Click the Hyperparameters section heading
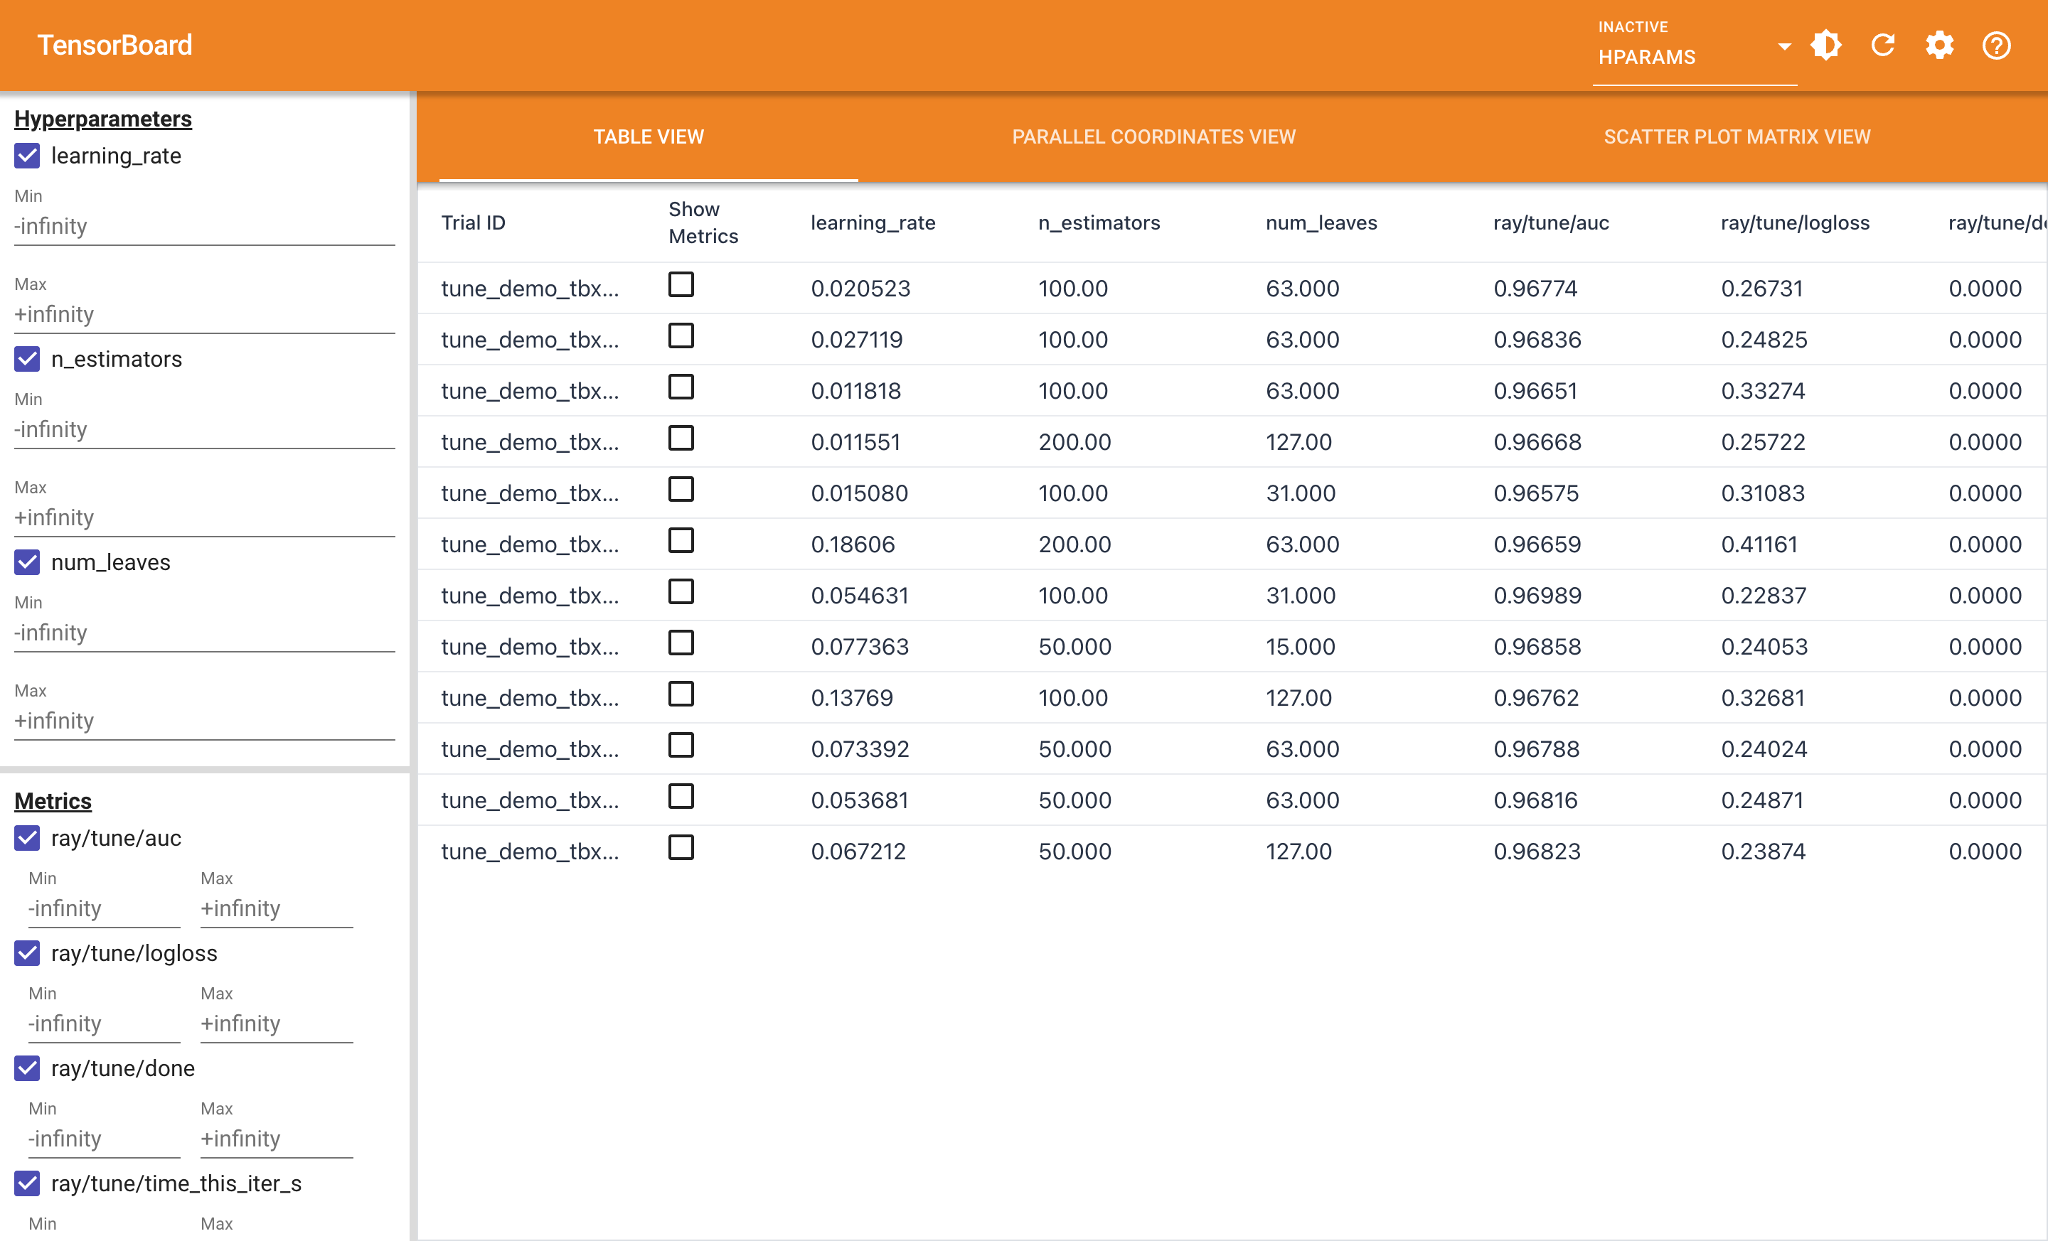Image resolution: width=2048 pixels, height=1241 pixels. click(103, 119)
